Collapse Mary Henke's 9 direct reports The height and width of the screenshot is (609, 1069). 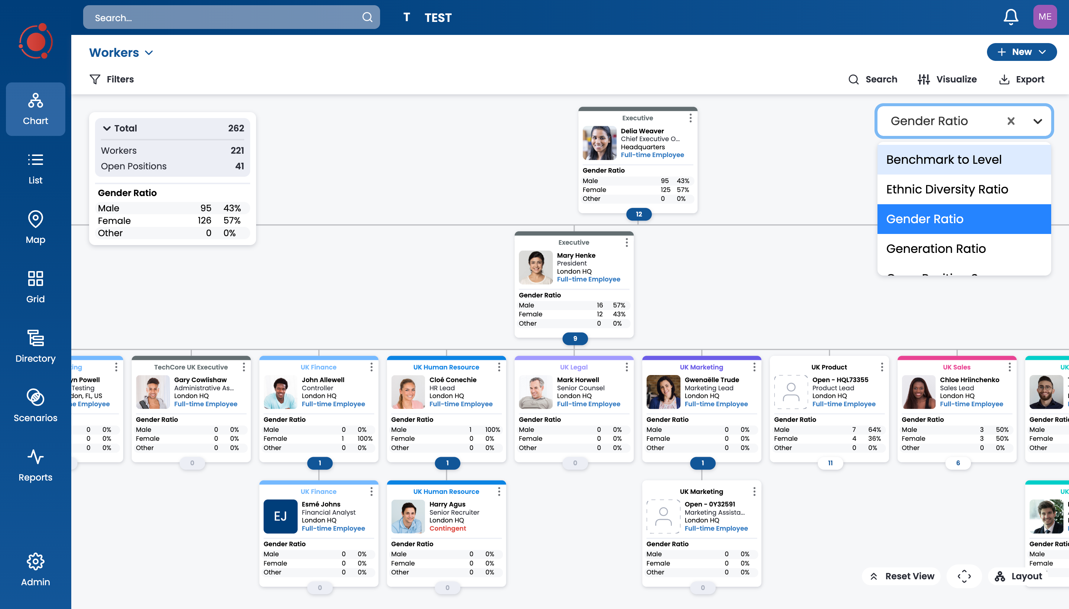575,338
